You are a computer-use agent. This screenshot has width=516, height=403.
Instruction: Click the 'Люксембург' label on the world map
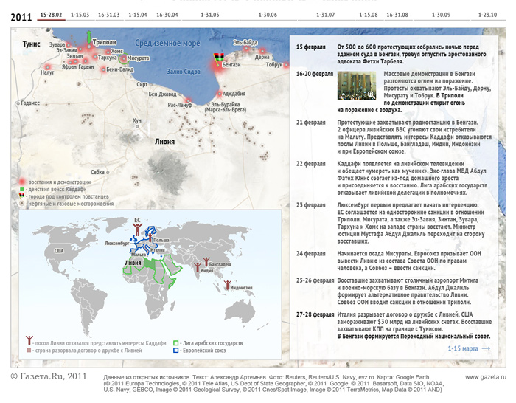click(117, 243)
